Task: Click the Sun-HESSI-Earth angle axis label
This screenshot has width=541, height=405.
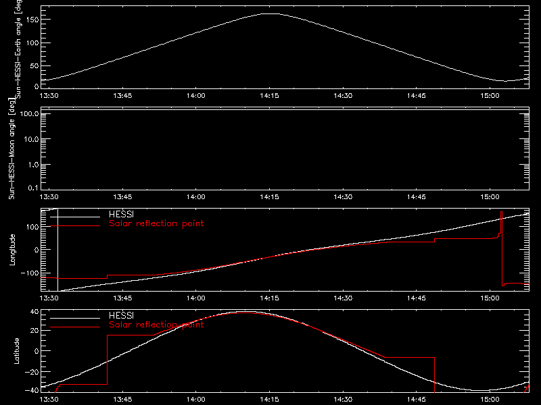Action: [18, 49]
